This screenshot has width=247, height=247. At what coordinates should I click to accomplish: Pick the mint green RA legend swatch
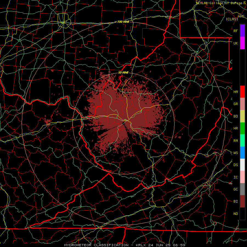point(242,141)
